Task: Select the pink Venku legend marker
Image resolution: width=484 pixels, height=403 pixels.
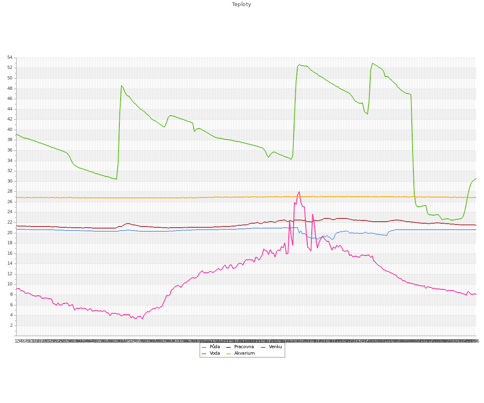Action: (263, 347)
